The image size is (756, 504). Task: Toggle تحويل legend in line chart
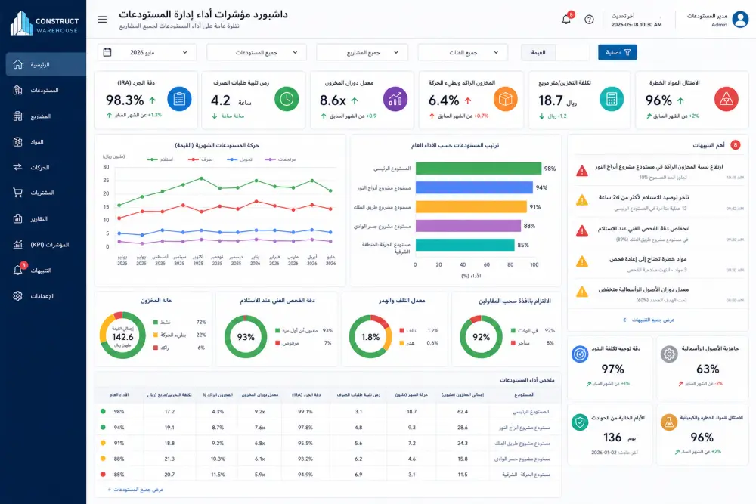240,159
